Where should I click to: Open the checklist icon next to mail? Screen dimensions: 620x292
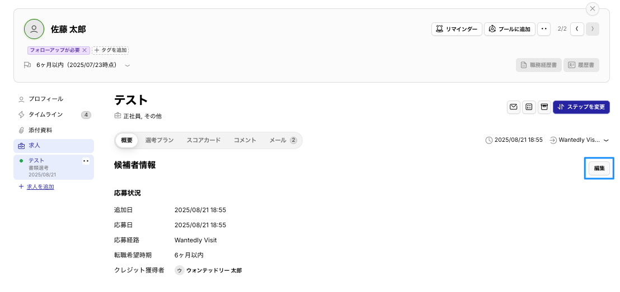[x=529, y=107]
